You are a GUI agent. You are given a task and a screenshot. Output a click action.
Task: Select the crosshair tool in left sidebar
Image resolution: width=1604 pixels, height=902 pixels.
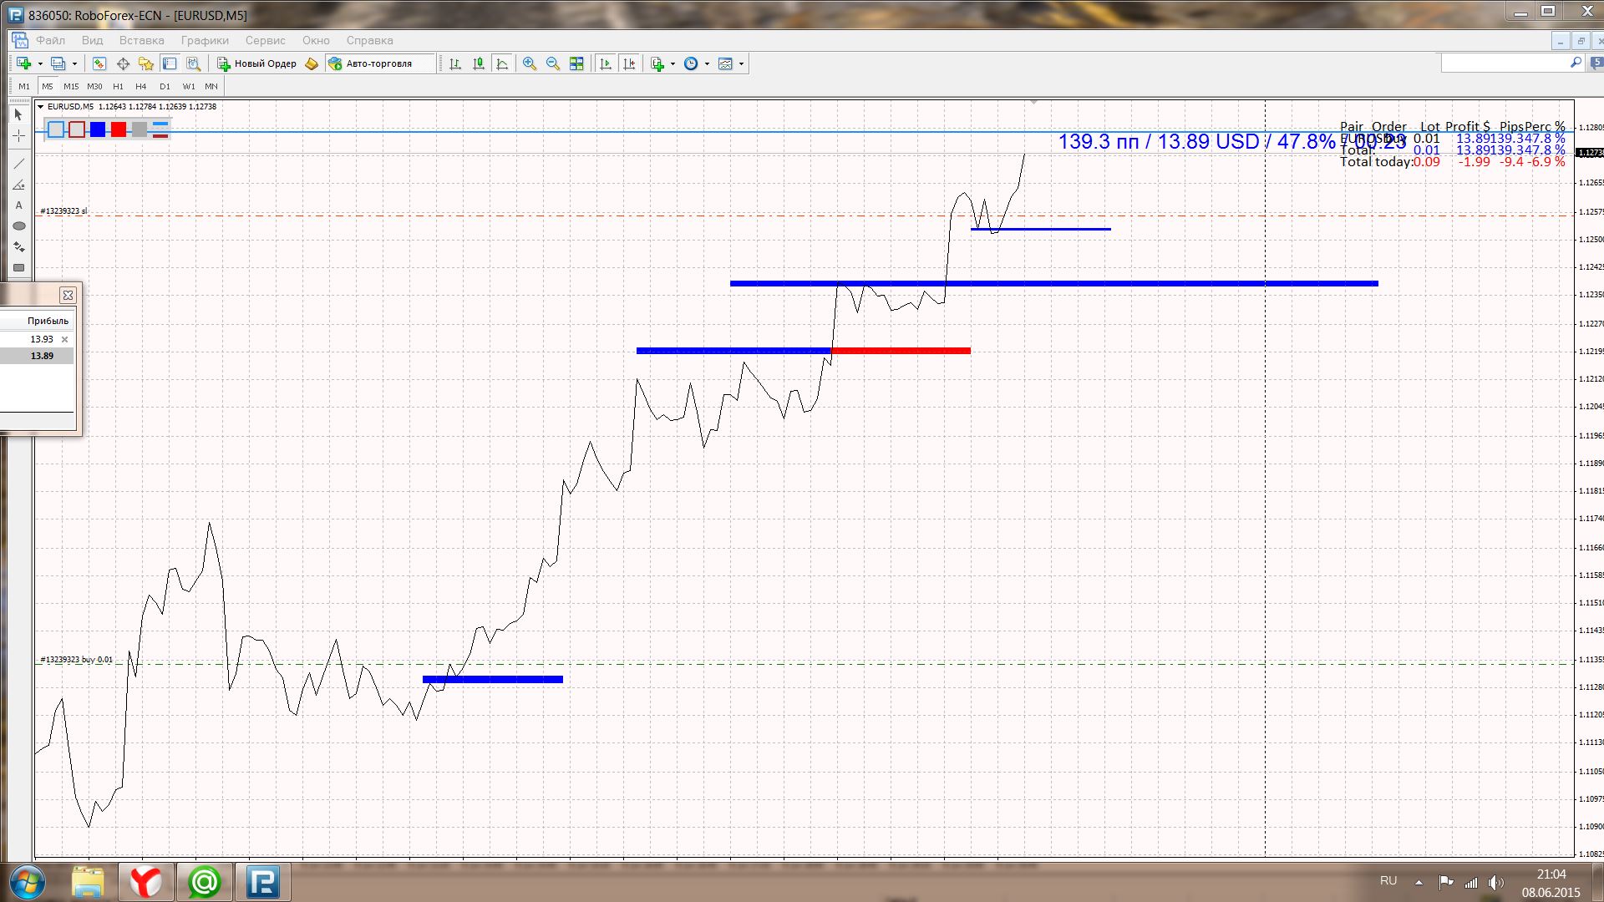click(x=19, y=135)
